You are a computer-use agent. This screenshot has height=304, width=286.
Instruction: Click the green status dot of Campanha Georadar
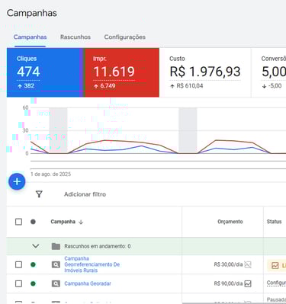(x=33, y=283)
